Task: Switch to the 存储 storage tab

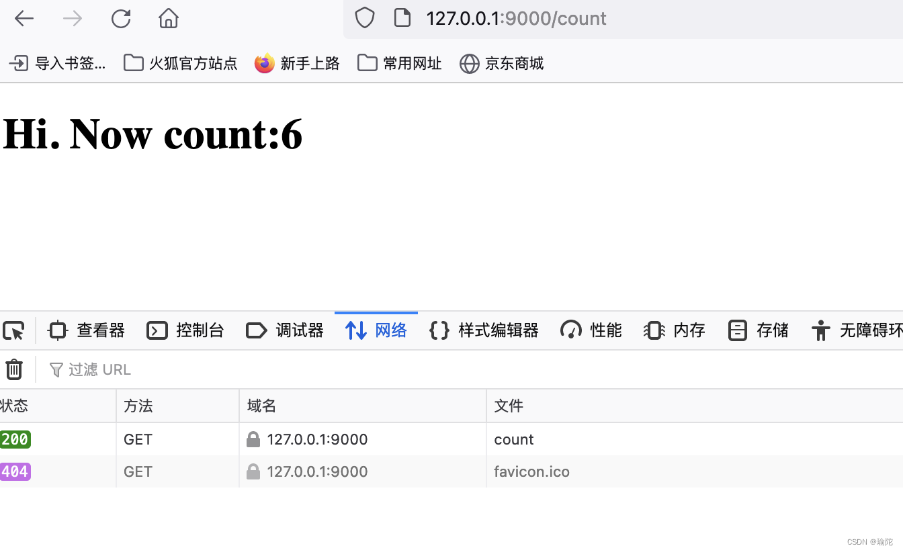Action: (758, 330)
